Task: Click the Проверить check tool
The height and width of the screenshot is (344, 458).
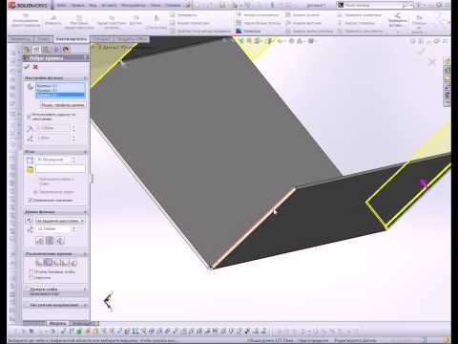Action: 183,14
